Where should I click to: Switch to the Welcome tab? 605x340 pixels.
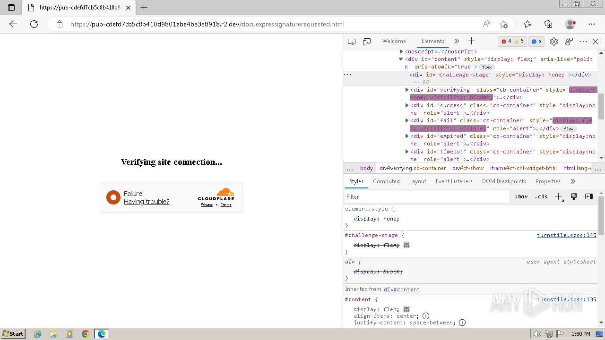[394, 41]
